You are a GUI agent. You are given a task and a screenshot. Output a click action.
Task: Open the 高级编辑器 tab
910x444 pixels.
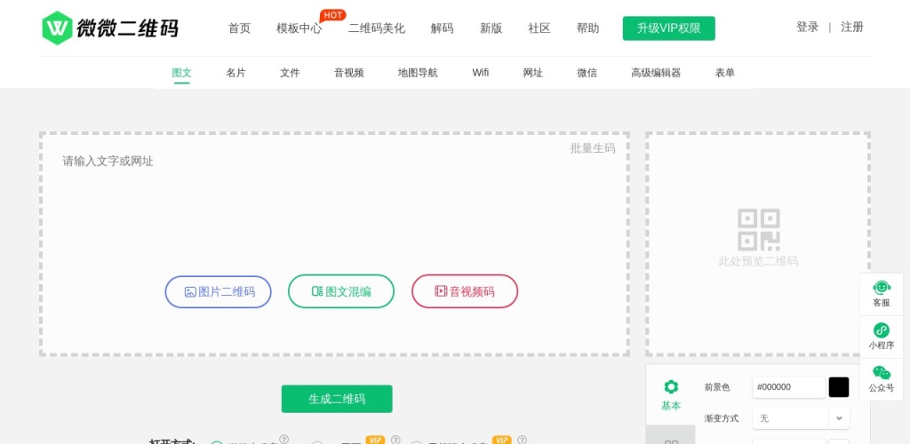(655, 73)
